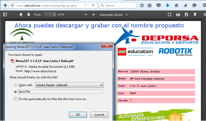Open the Downloads arrow icon
Image resolution: width=206 pixels, height=121 pixels.
pos(168,5)
